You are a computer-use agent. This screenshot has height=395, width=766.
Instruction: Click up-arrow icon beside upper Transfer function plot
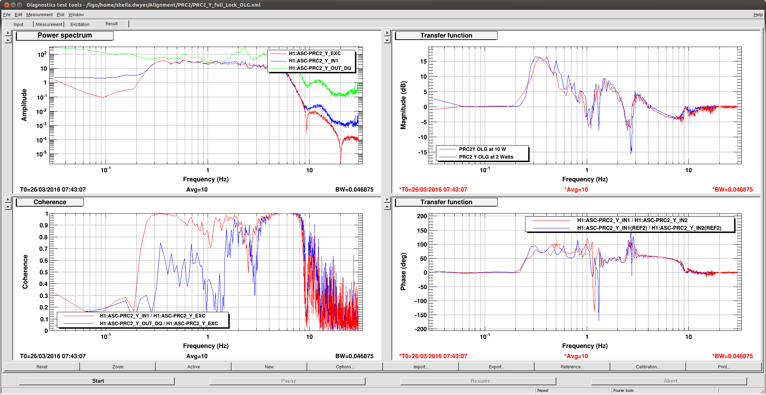[387, 40]
